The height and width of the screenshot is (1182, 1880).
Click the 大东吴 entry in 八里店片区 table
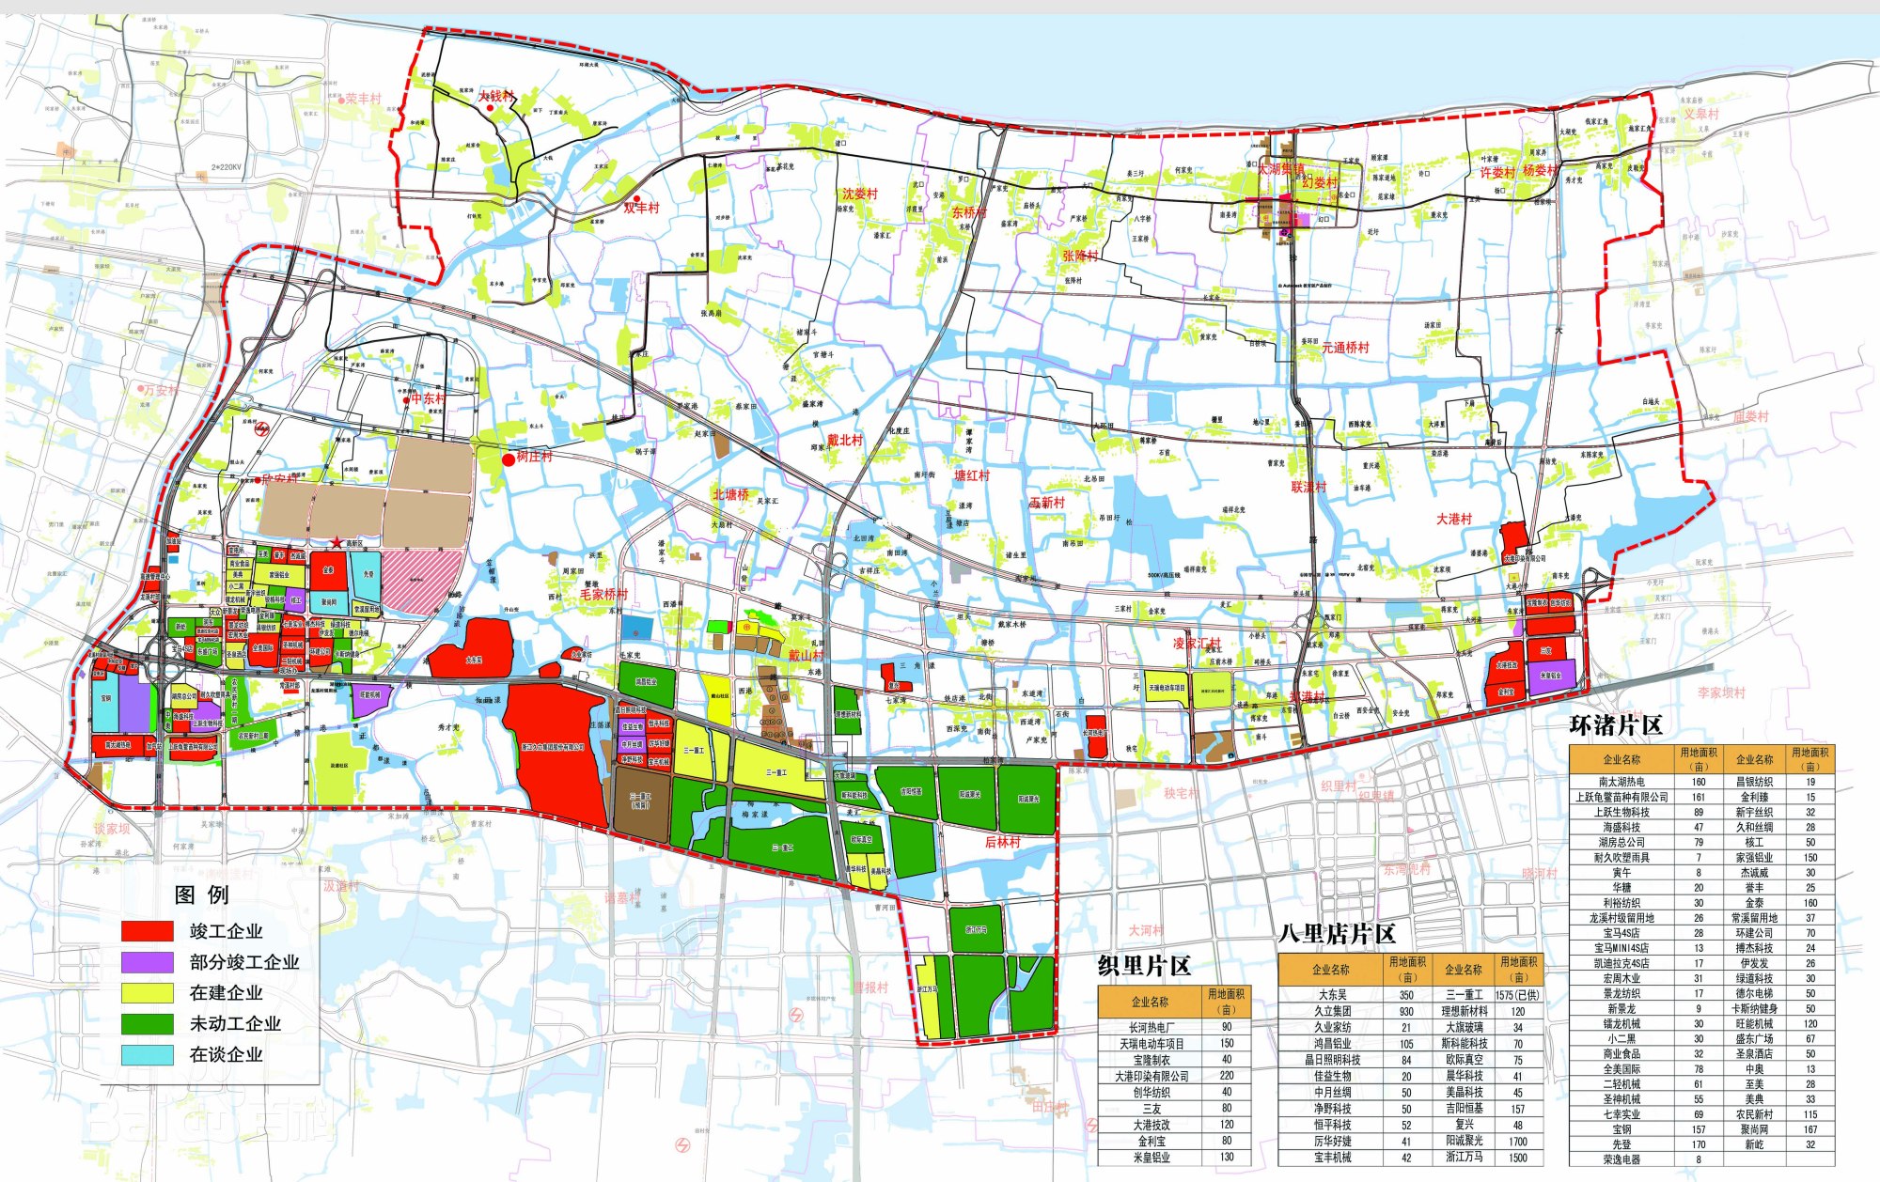[x=1332, y=994]
